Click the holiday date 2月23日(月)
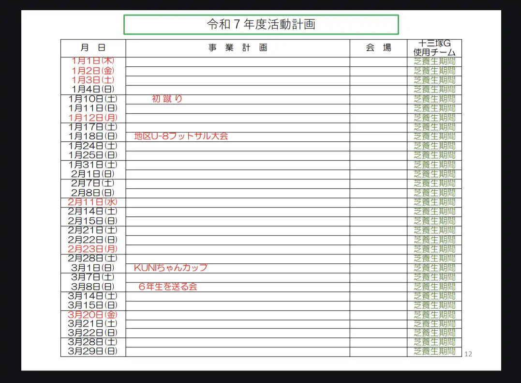 93,249
